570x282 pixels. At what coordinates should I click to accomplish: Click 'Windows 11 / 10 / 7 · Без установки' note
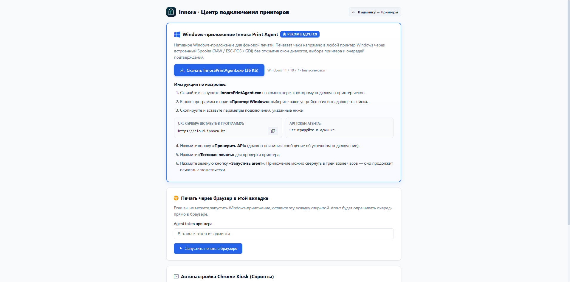tap(296, 70)
